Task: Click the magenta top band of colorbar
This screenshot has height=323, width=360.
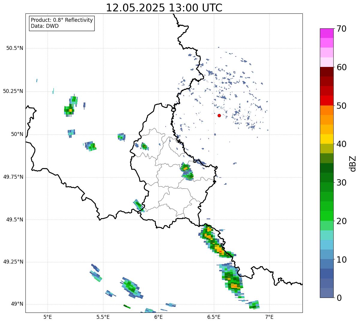Action: (x=326, y=33)
